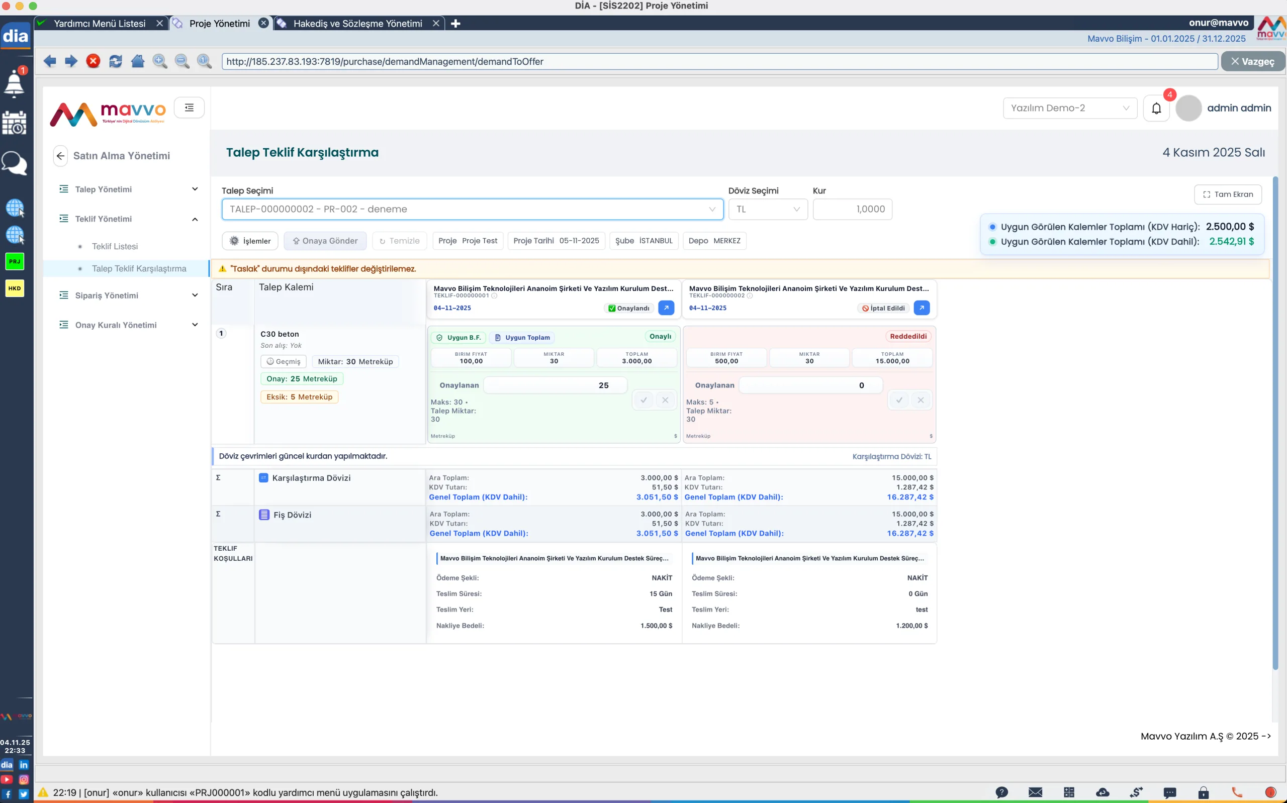Open notifications bell in mavvo header
This screenshot has width=1287, height=803.
(x=1156, y=109)
